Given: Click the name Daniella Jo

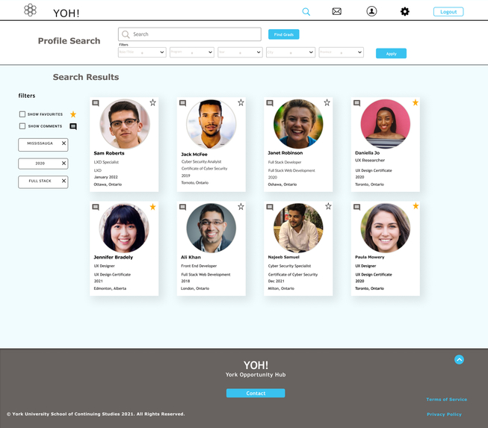Looking at the screenshot, I should 367,152.
